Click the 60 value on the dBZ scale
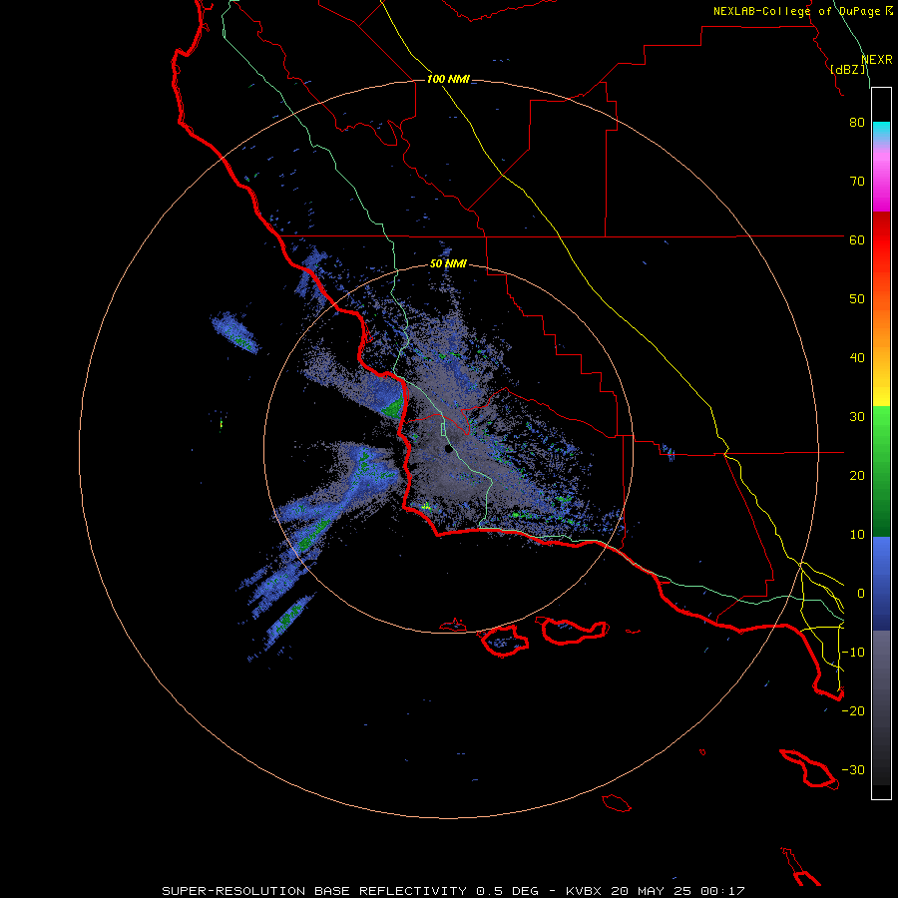 857,240
